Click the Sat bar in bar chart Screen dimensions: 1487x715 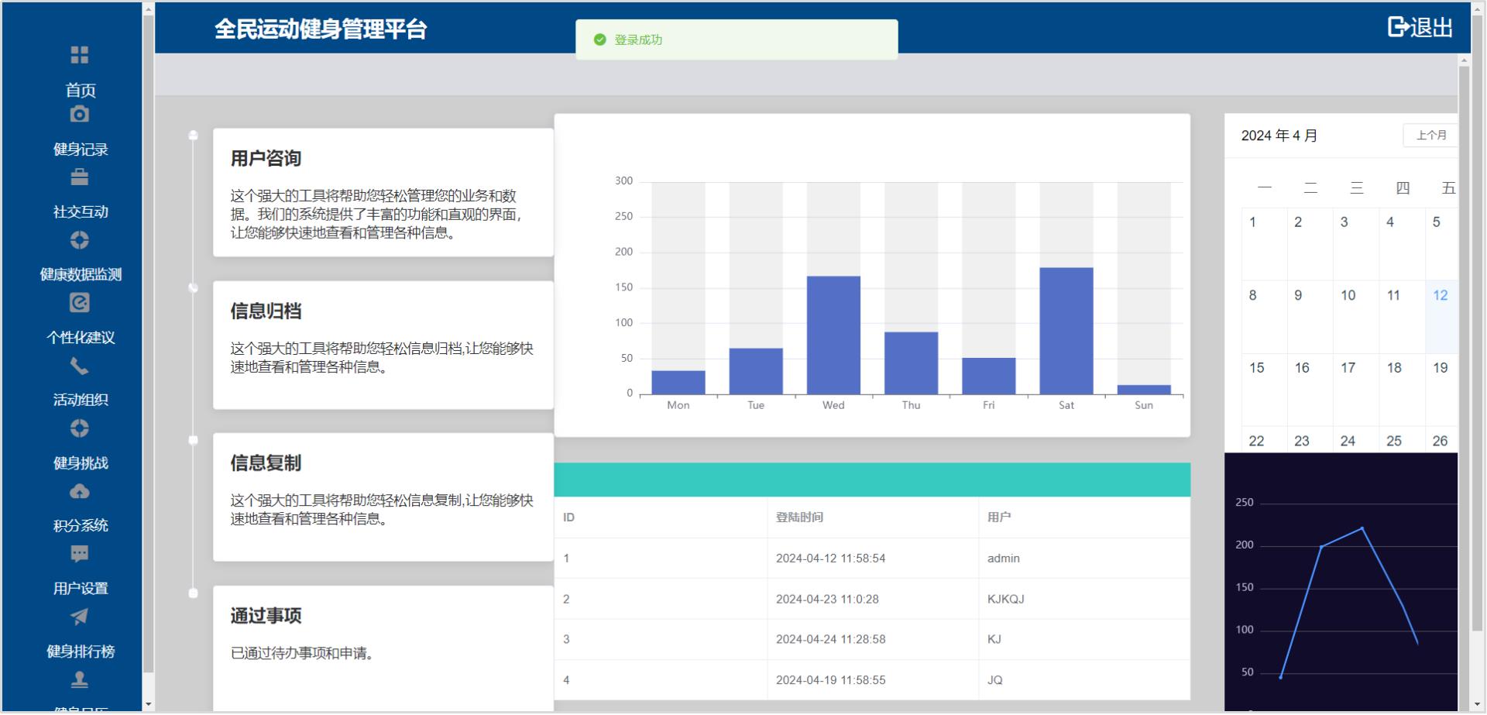pos(1066,331)
